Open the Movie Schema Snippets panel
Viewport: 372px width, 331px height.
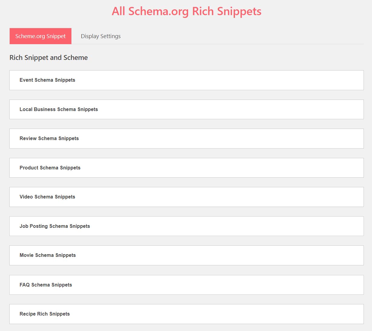point(187,255)
